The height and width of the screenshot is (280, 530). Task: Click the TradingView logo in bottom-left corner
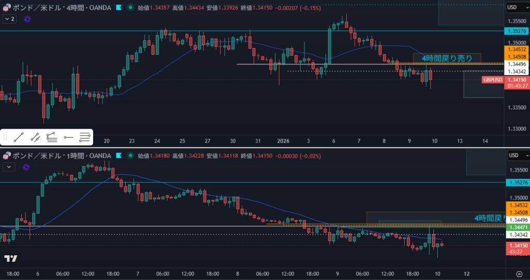tap(10, 258)
